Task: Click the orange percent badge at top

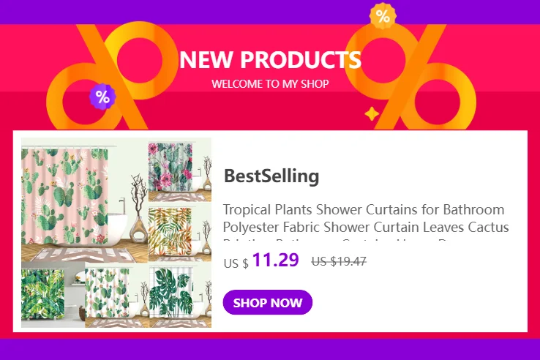Action: coord(383,15)
